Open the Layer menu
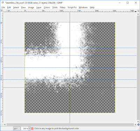 coord(39,7)
